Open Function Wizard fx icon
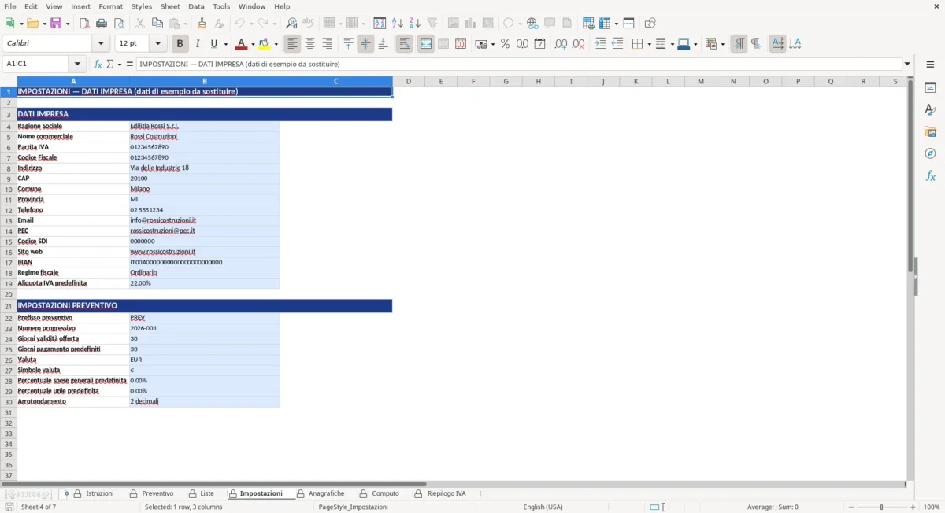 tap(98, 64)
